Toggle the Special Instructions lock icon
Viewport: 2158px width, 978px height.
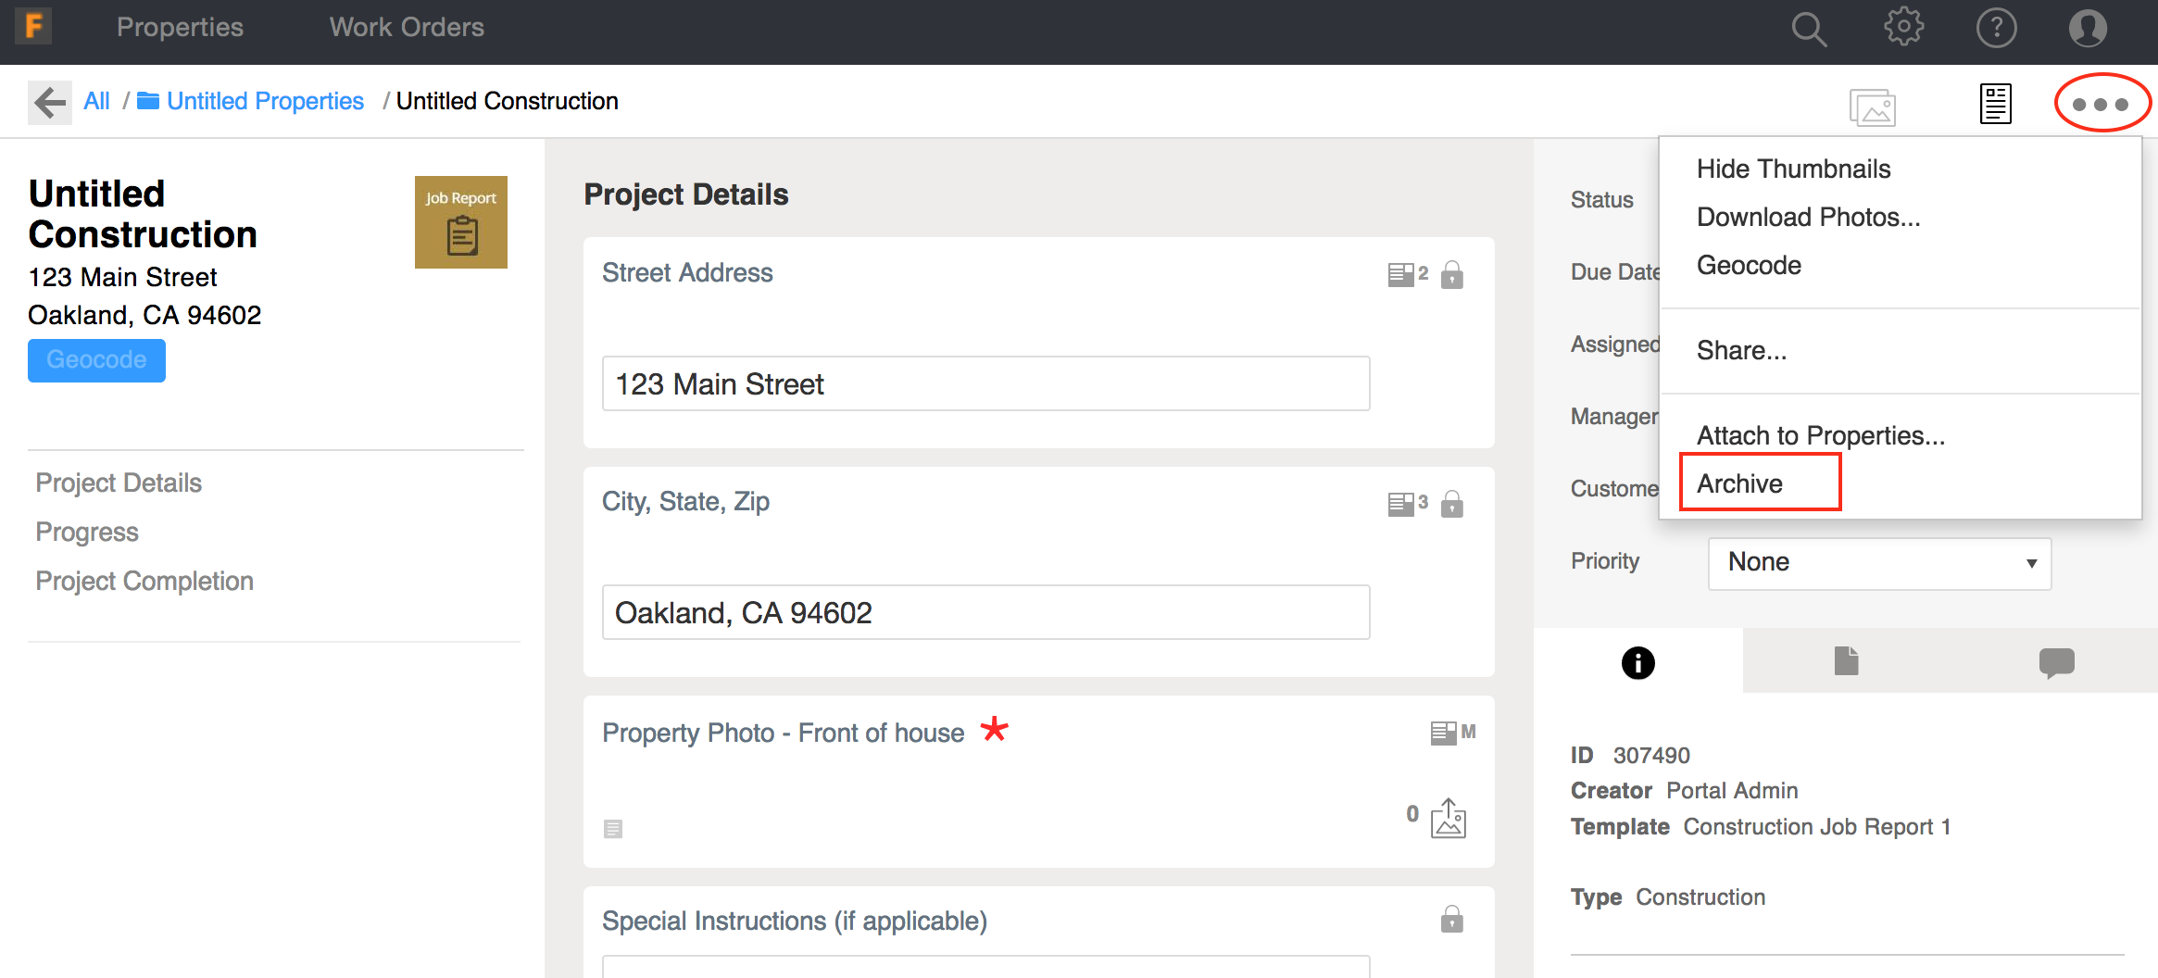(x=1452, y=920)
